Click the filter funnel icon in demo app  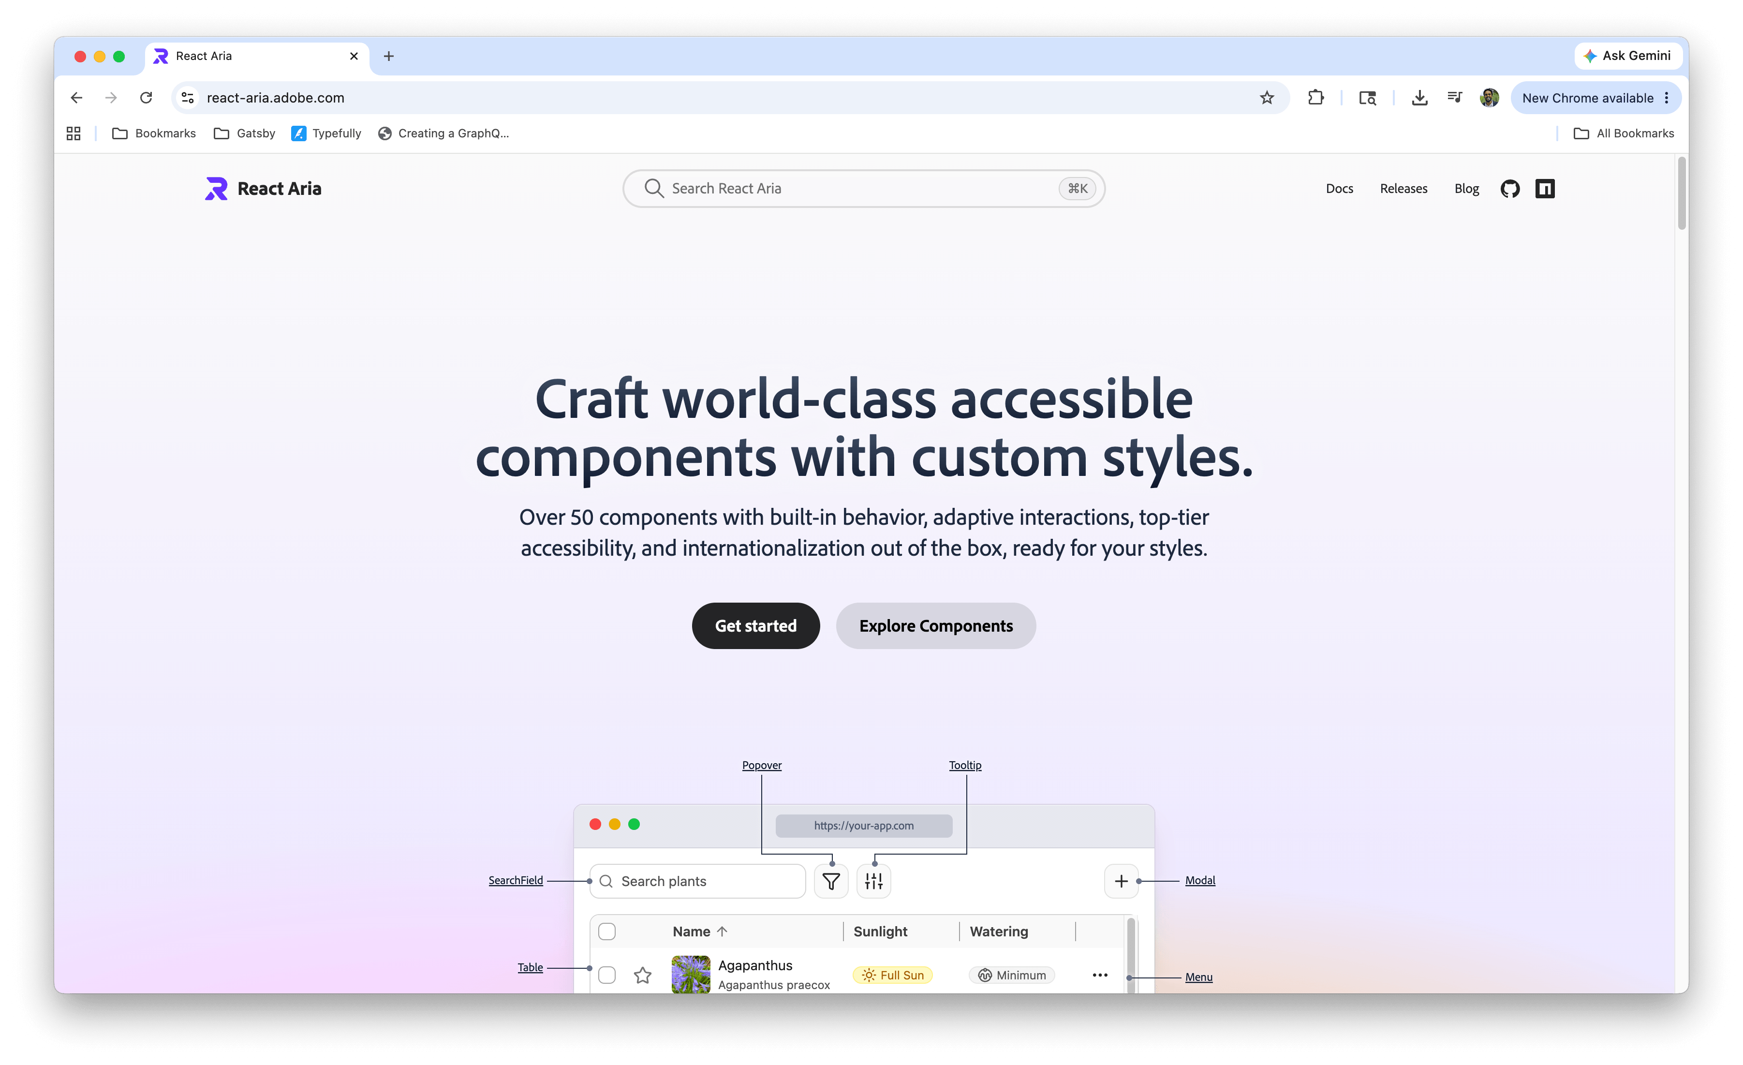pyautogui.click(x=831, y=881)
